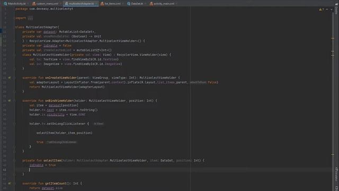
Task: Click the isEnable variable declaration
Action: point(50,46)
